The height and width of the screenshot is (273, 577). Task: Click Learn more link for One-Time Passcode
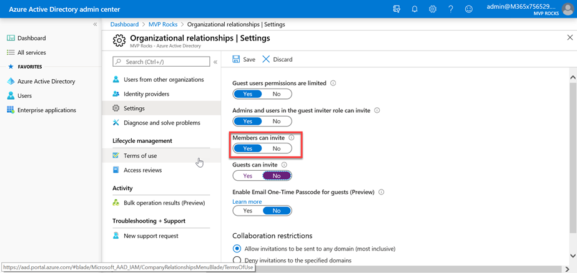pyautogui.click(x=247, y=201)
